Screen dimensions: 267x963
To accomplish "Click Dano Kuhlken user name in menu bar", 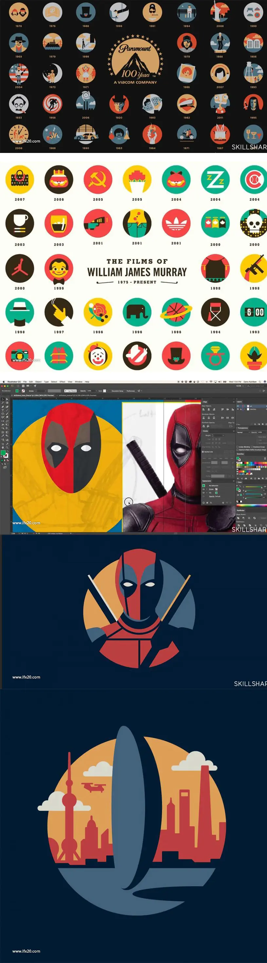I will click(x=251, y=382).
